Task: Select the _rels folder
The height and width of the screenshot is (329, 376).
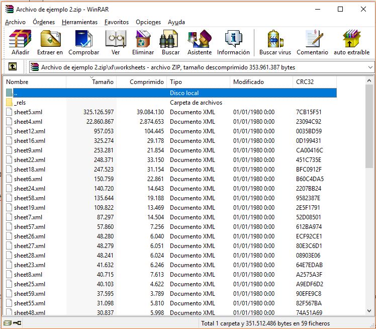Action: point(20,103)
